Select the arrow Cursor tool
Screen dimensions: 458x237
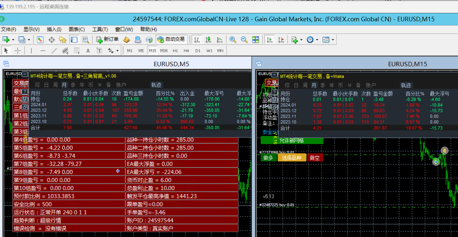point(6,51)
